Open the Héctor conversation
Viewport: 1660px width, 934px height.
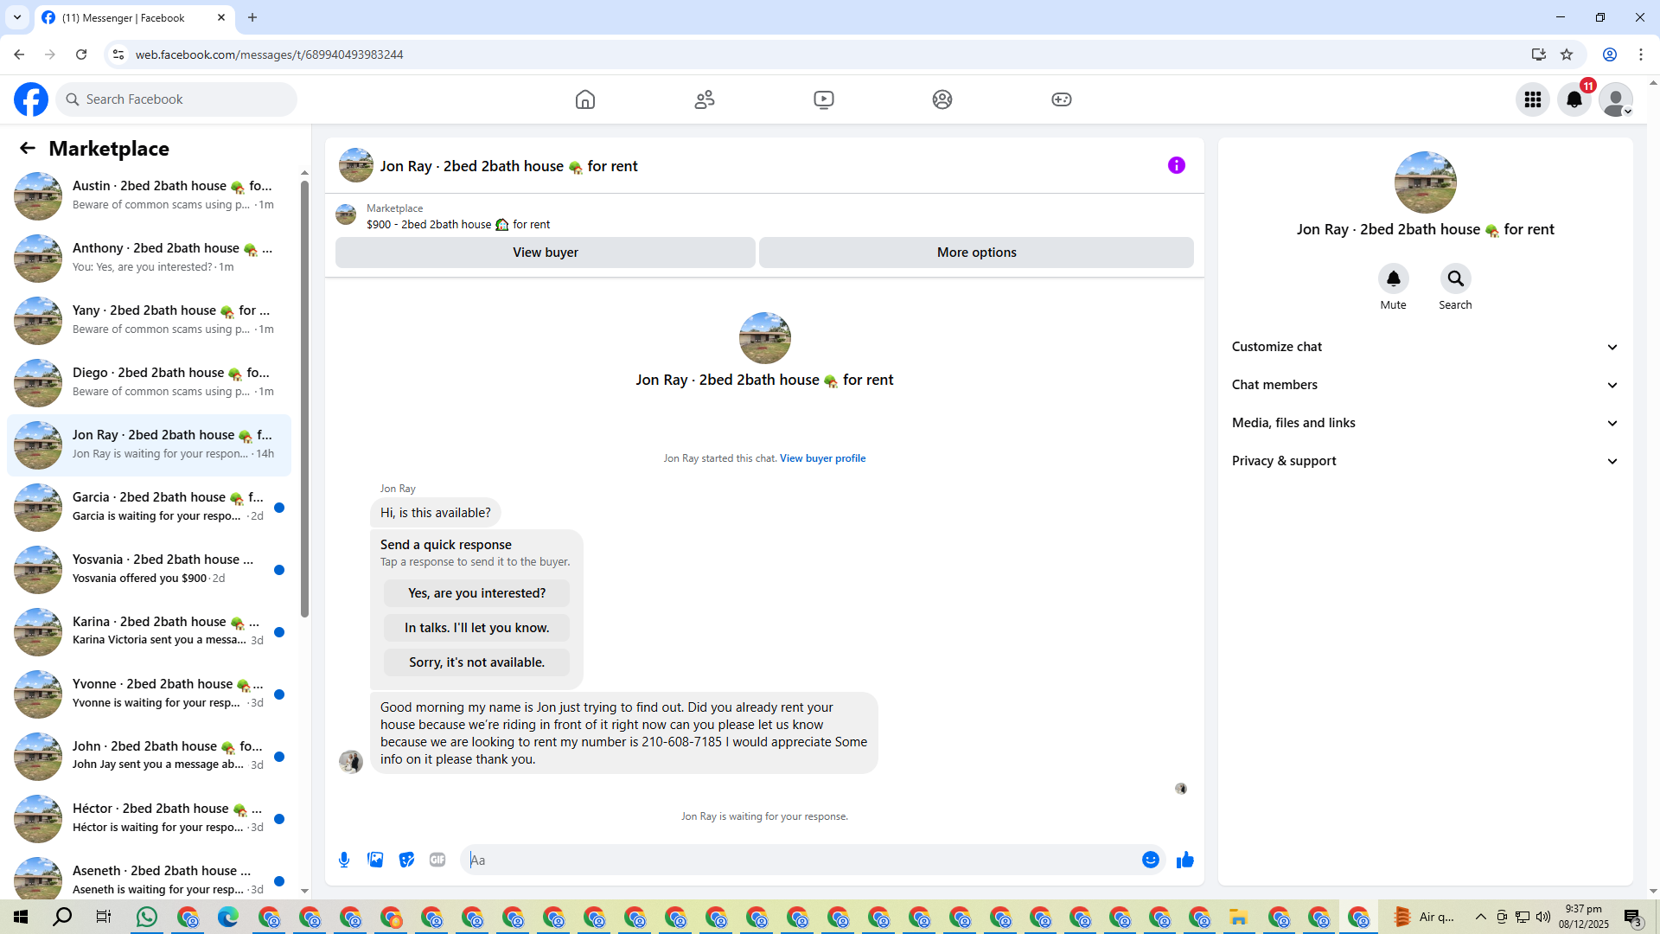click(150, 819)
